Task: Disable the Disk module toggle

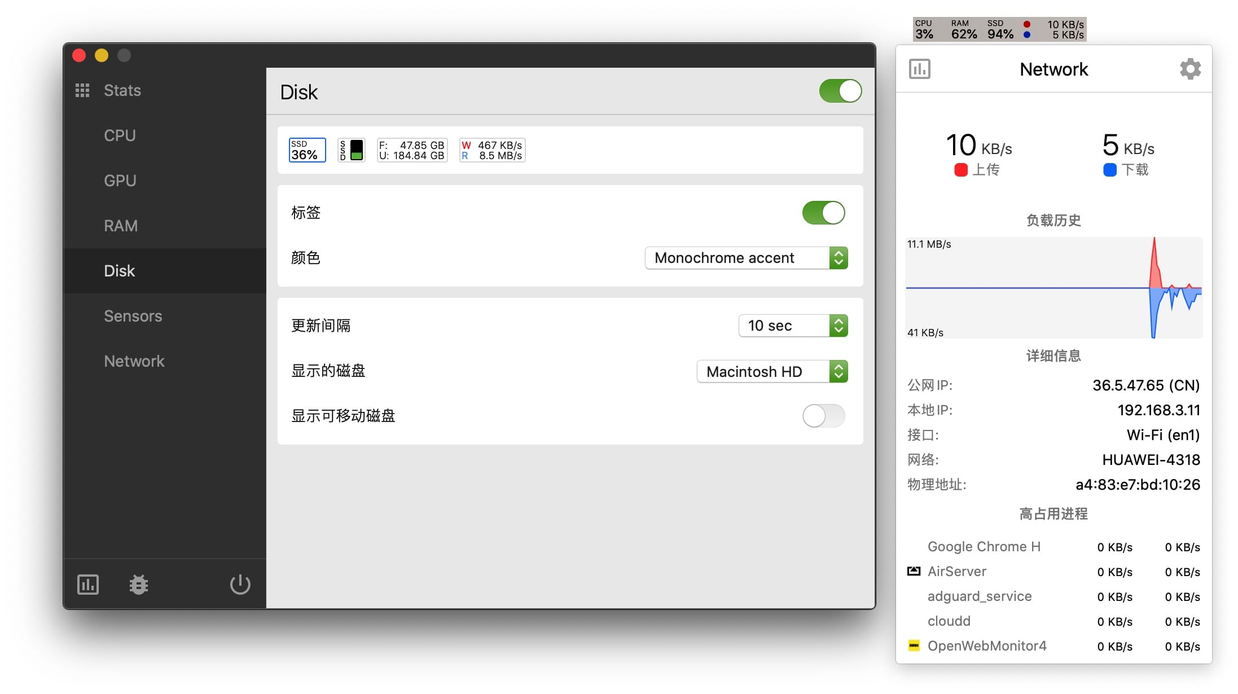Action: 840,91
